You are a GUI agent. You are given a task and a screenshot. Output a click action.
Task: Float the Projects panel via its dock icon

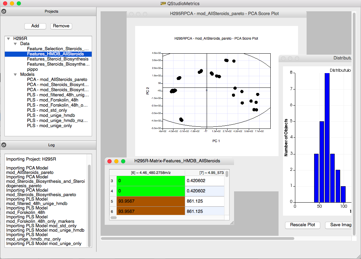[4, 11]
